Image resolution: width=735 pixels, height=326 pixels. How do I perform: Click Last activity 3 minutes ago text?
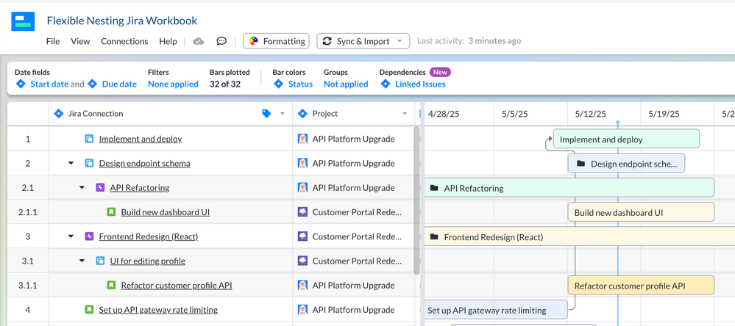click(x=469, y=41)
